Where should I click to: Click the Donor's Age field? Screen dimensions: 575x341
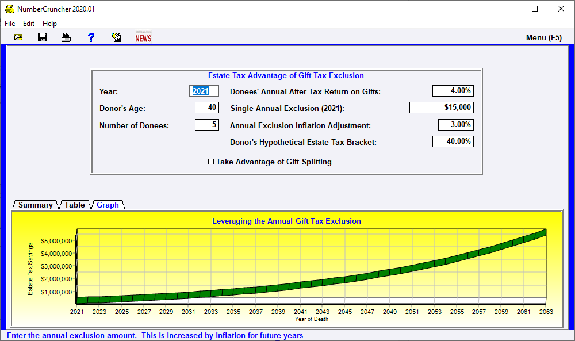pos(207,108)
